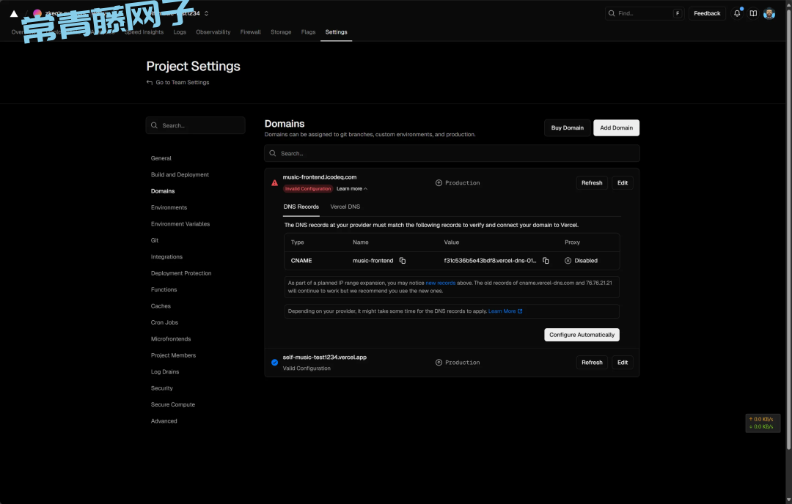Image resolution: width=792 pixels, height=504 pixels.
Task: Switch to the Vercel DNS tab
Action: click(x=345, y=207)
